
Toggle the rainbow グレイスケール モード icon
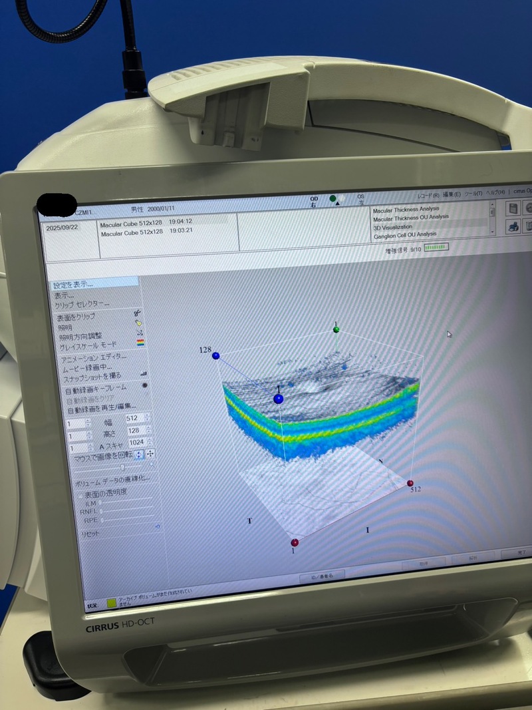point(140,343)
